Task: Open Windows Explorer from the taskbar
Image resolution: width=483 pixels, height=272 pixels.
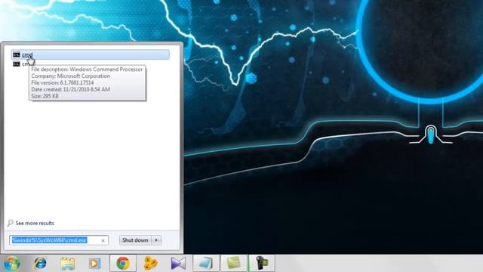Action: tap(68, 264)
